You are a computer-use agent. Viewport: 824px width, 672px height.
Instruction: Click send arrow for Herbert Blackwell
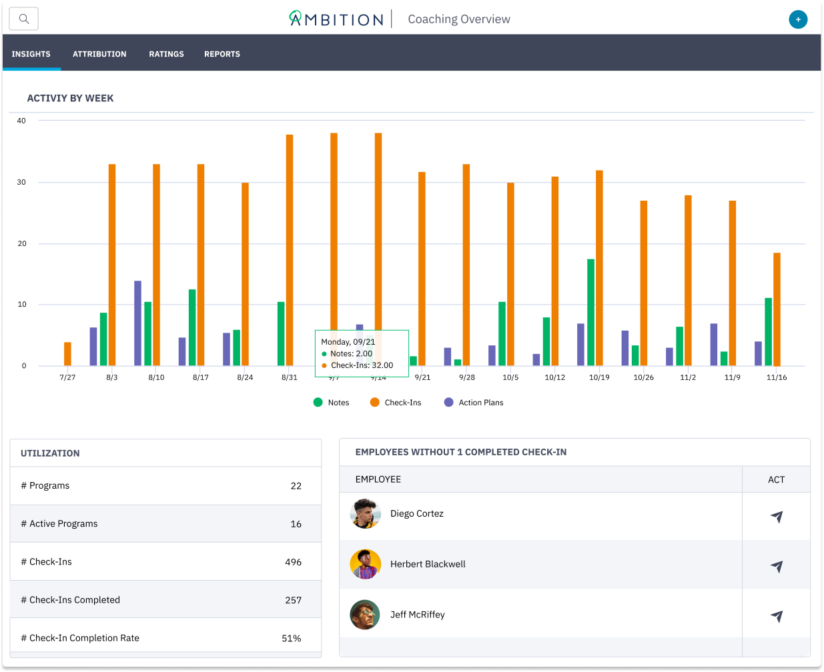776,566
